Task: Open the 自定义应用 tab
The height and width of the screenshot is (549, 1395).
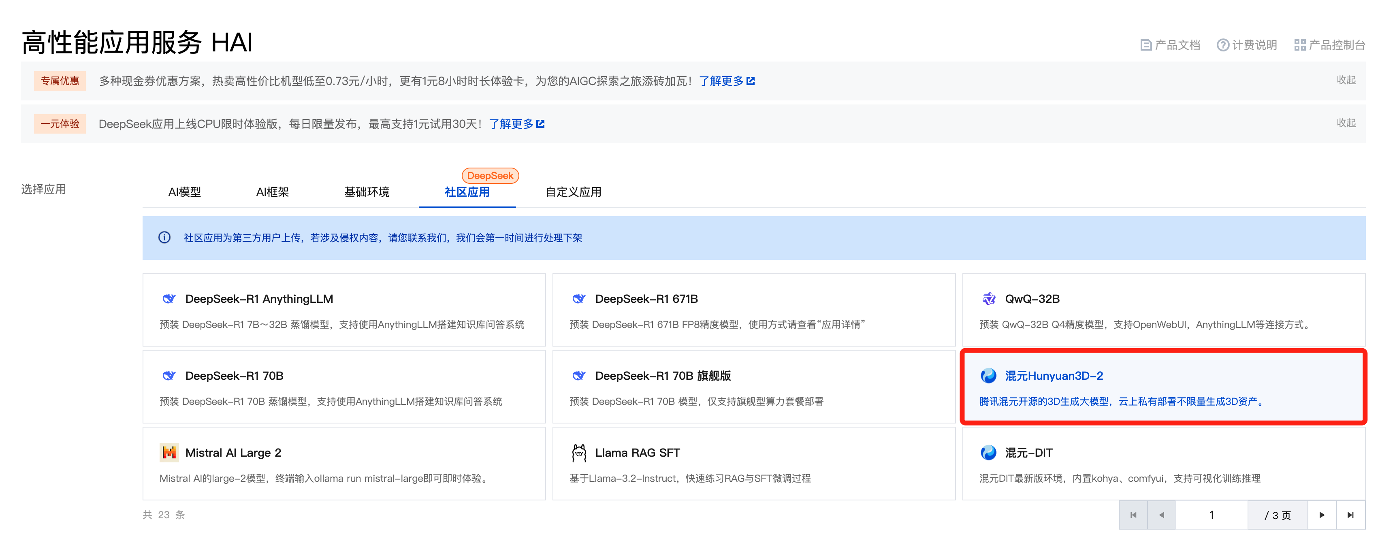Action: (x=573, y=192)
